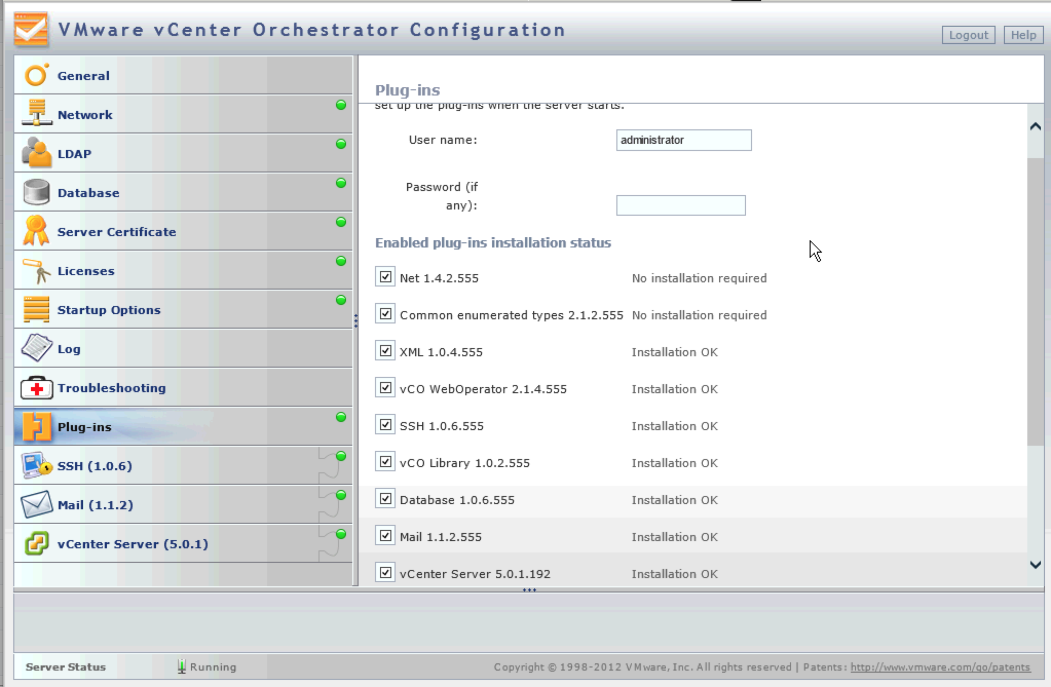Click the vCenter Server plug-in icon
The height and width of the screenshot is (687, 1051).
(36, 544)
